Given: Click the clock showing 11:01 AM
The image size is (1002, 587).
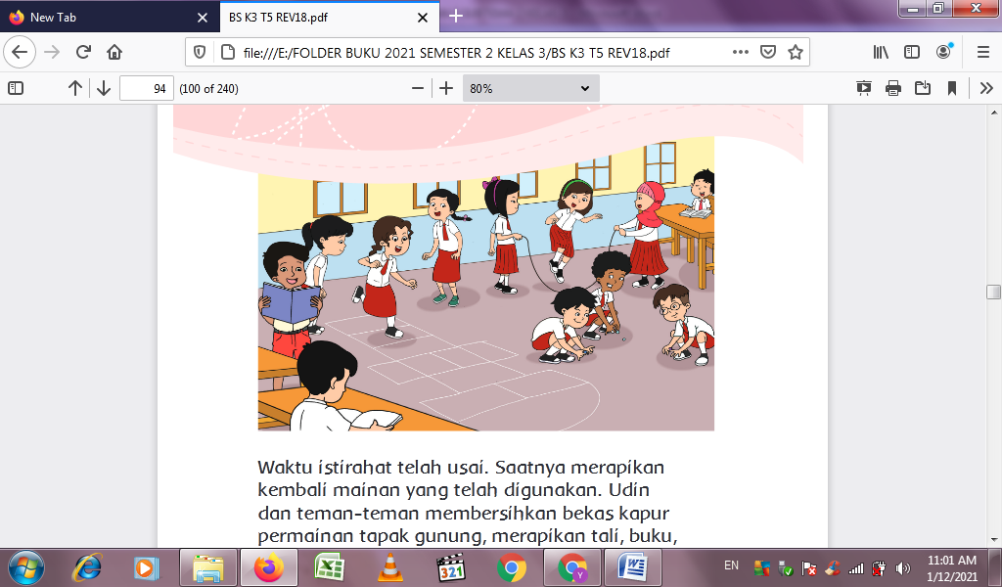Looking at the screenshot, I should point(951,561).
